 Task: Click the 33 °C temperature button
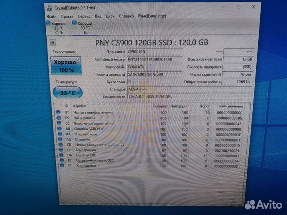click(68, 93)
